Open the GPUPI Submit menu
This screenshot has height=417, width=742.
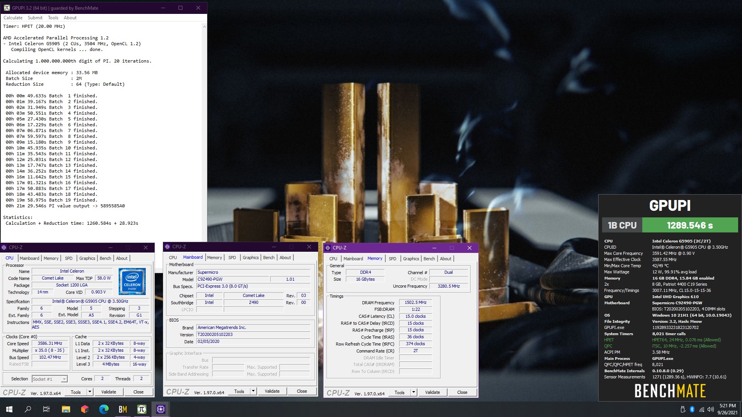(35, 18)
